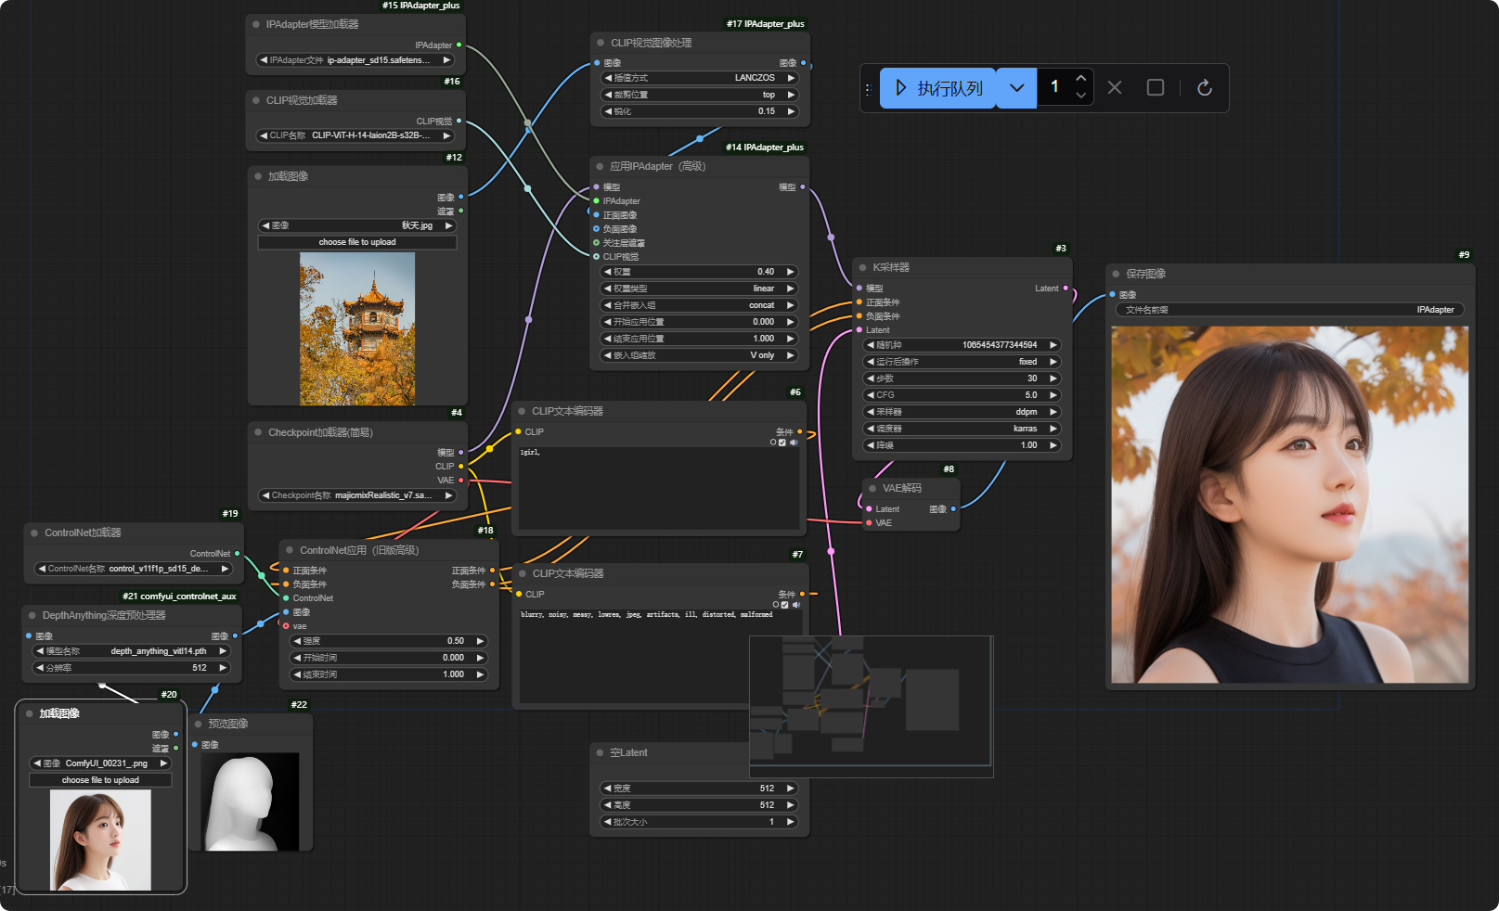Screen dimensions: 1499x911
Task: Click the small circle icon in the negative prompt node
Action: (x=776, y=605)
